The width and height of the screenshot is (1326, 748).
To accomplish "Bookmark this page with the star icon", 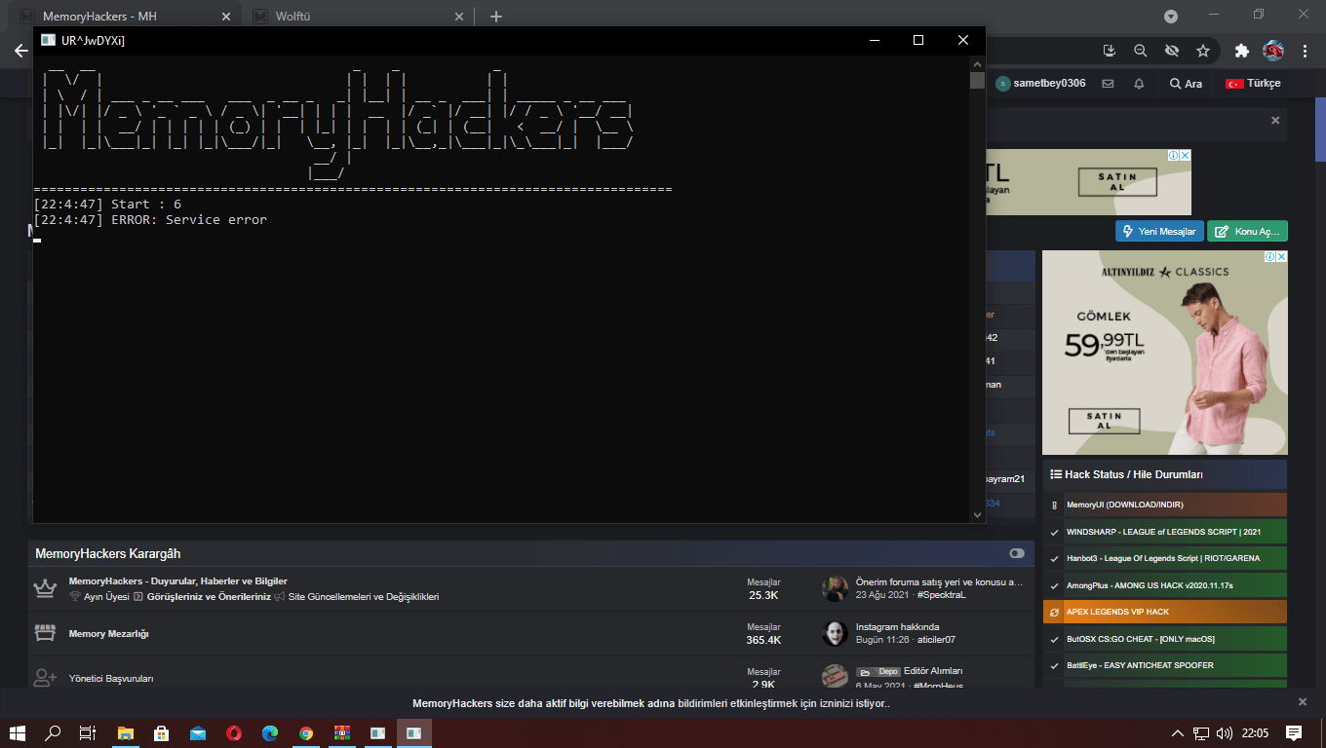I will 1203,51.
